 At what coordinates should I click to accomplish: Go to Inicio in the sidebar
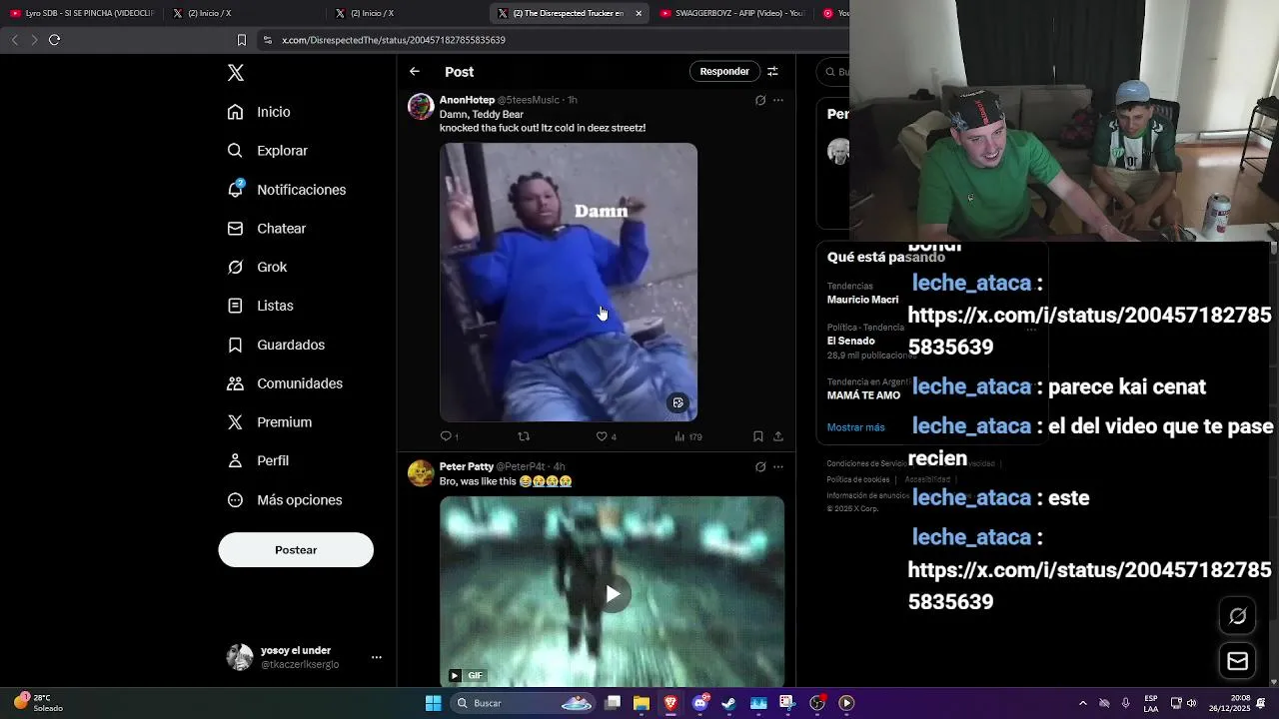[x=260, y=113]
